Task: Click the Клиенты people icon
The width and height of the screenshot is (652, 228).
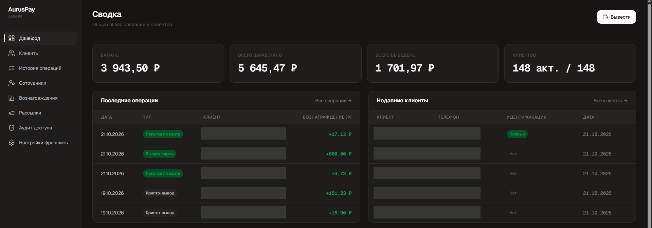Action: coord(12,53)
